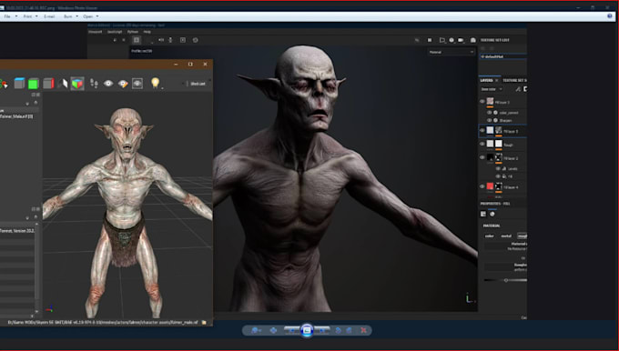Click the circular arrow reset icon in Painter toolbar
The width and height of the screenshot is (619, 351).
click(x=195, y=40)
